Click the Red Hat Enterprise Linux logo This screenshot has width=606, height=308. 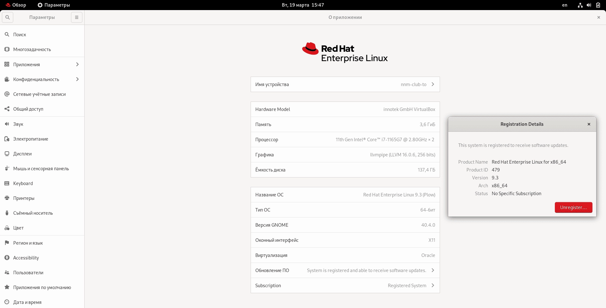(x=345, y=52)
